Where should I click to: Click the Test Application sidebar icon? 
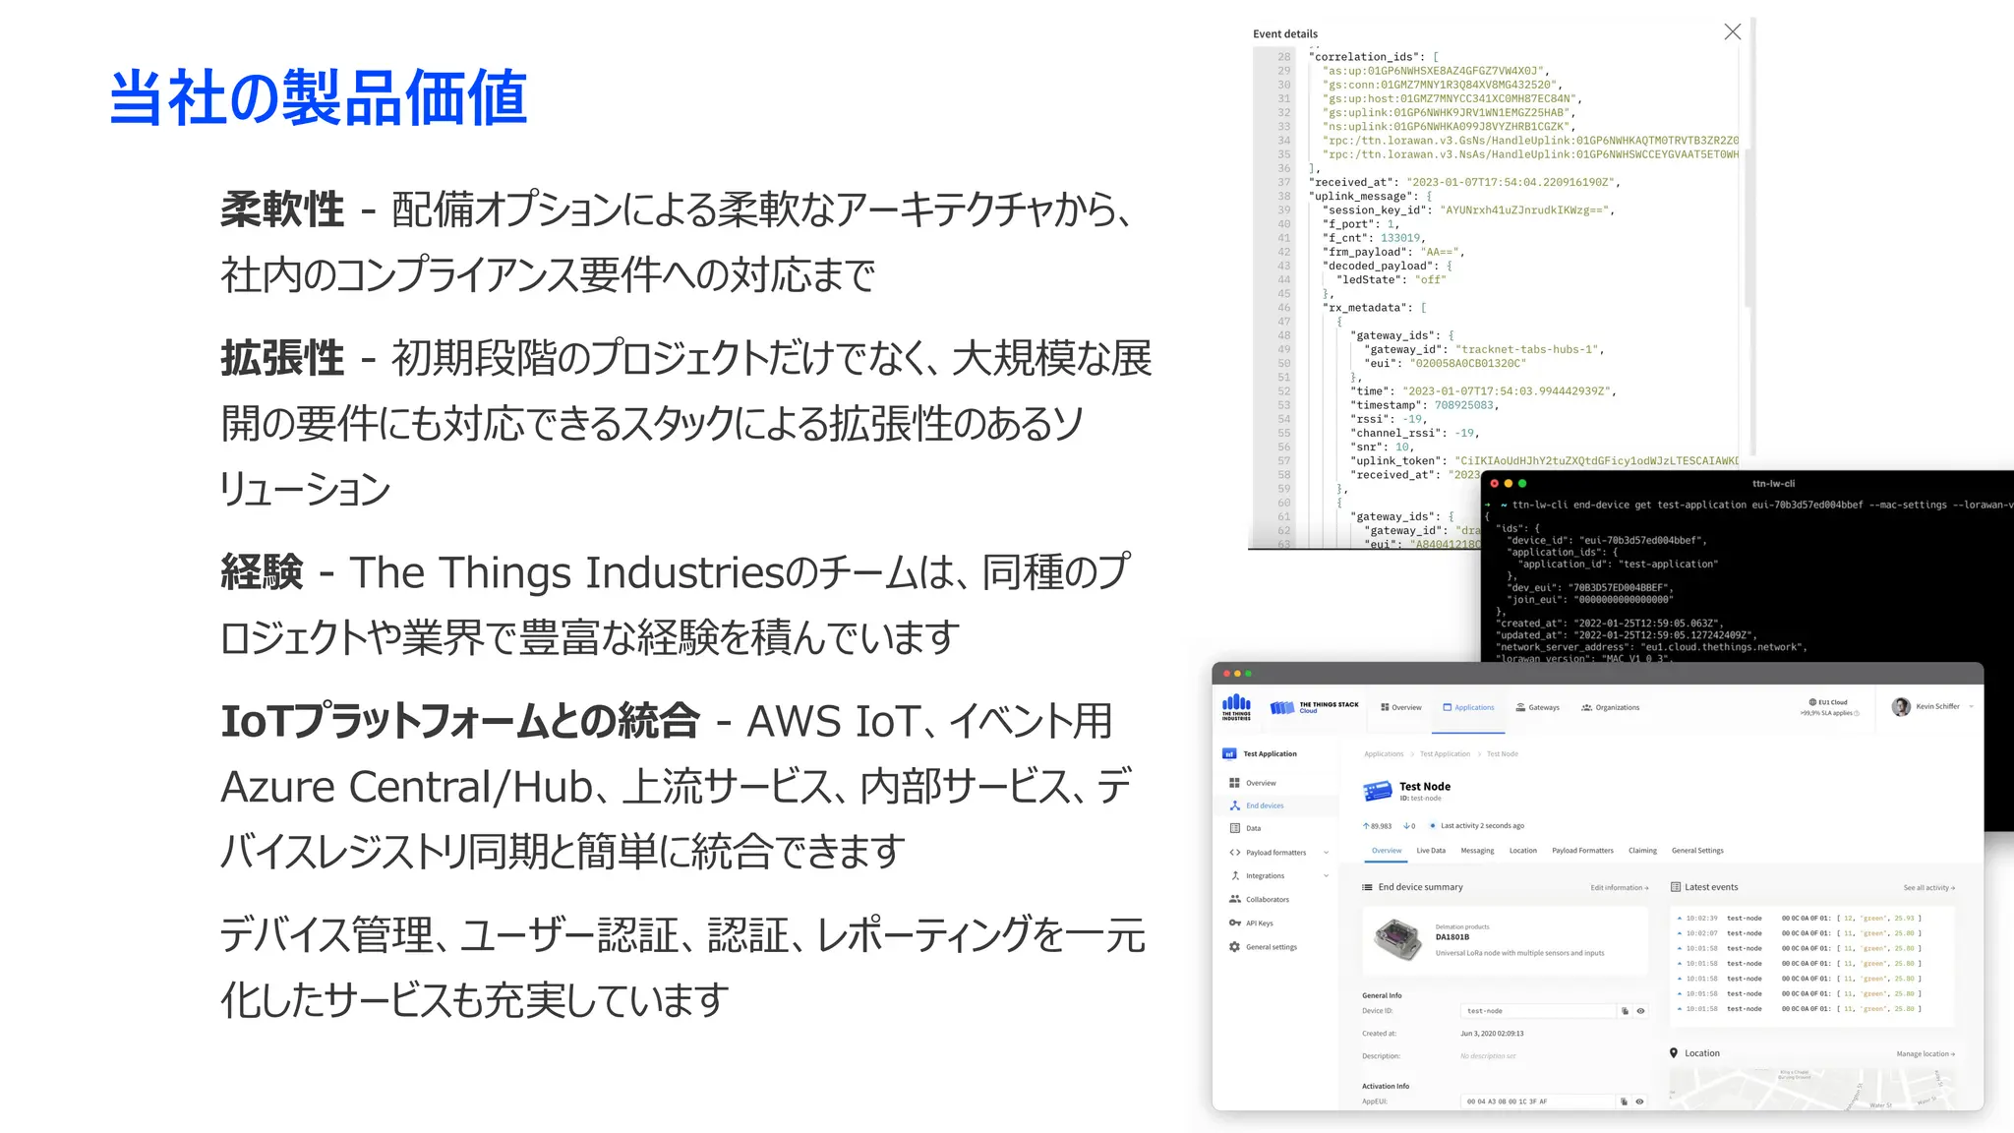[1229, 754]
